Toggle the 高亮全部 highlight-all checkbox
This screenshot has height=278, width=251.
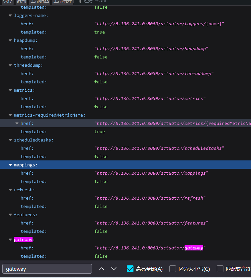tap(130, 269)
